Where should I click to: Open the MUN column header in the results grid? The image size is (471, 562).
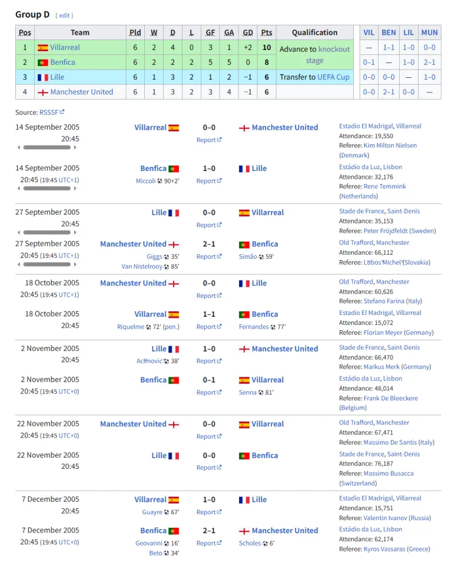(429, 32)
